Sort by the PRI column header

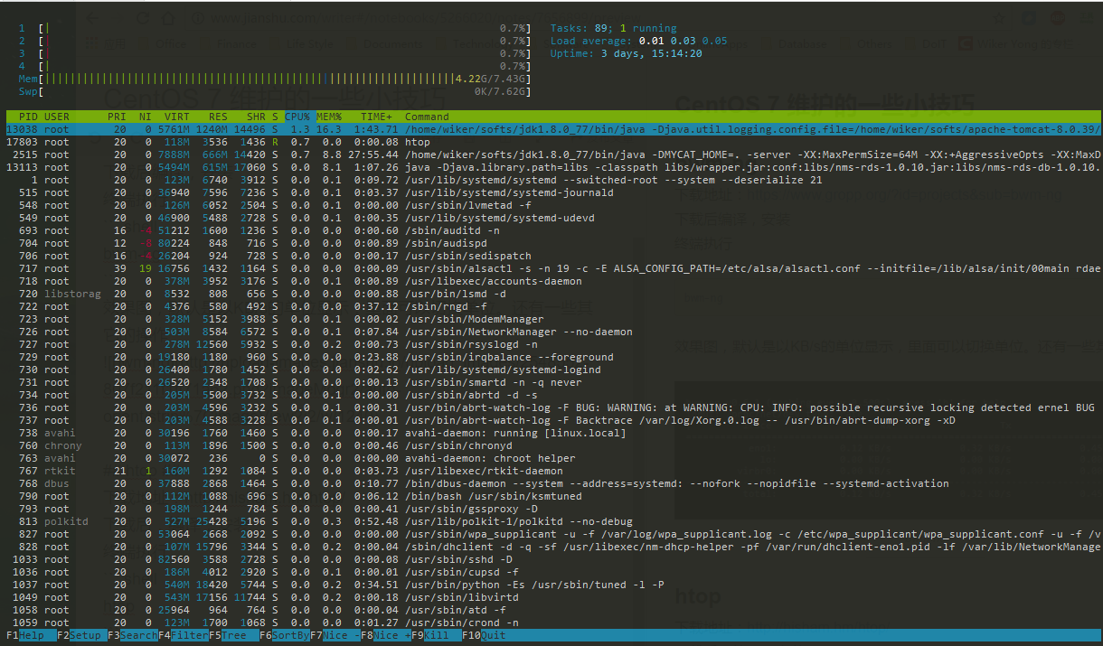click(x=117, y=117)
